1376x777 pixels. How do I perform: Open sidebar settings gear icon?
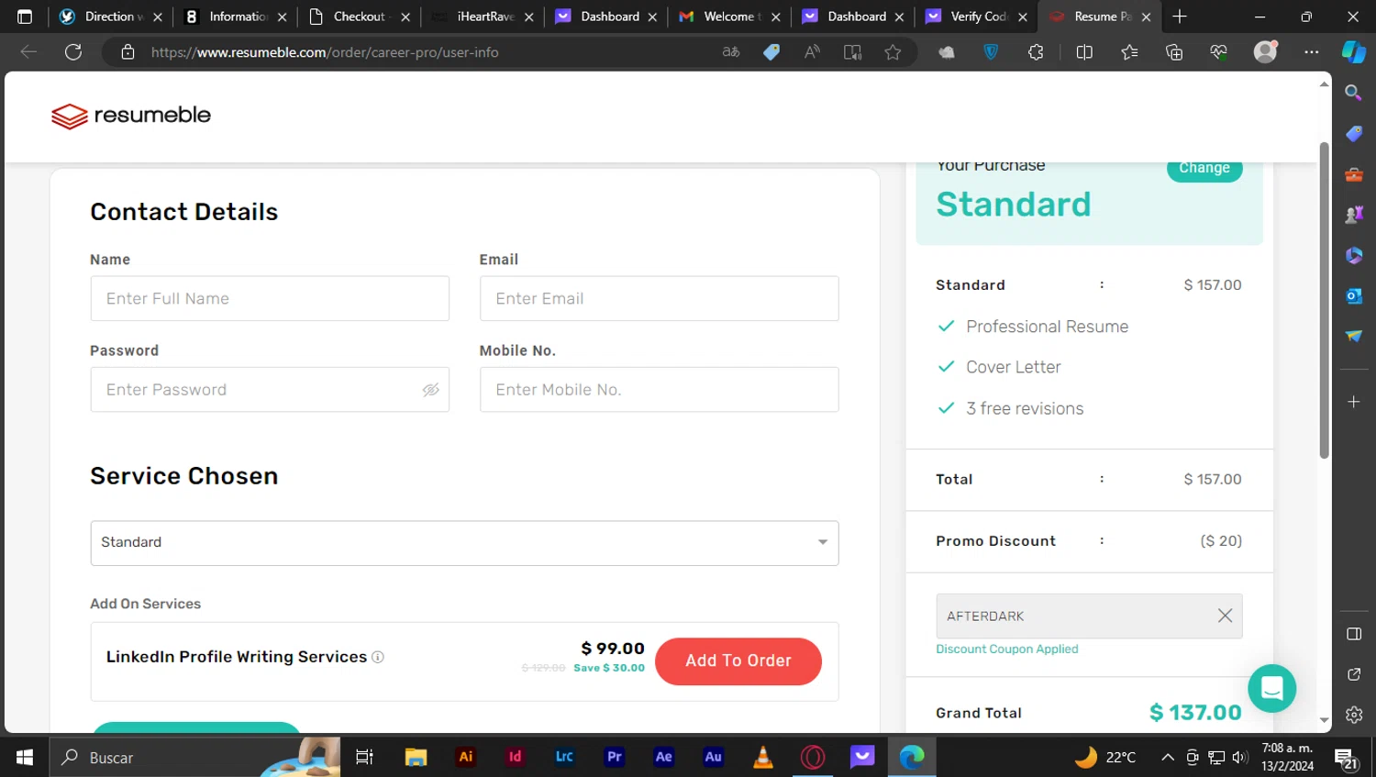point(1354,715)
